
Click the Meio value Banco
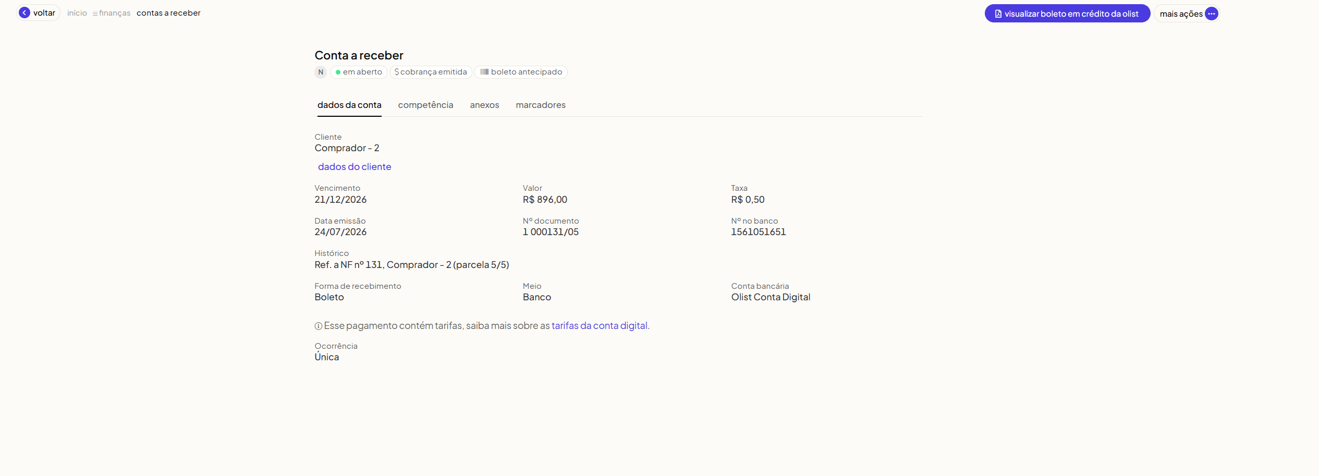point(537,297)
